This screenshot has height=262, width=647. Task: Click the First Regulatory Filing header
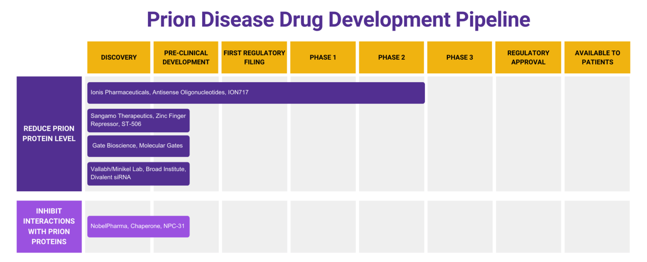(x=254, y=57)
